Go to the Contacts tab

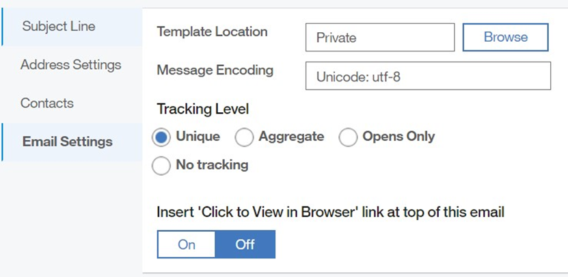coord(47,103)
